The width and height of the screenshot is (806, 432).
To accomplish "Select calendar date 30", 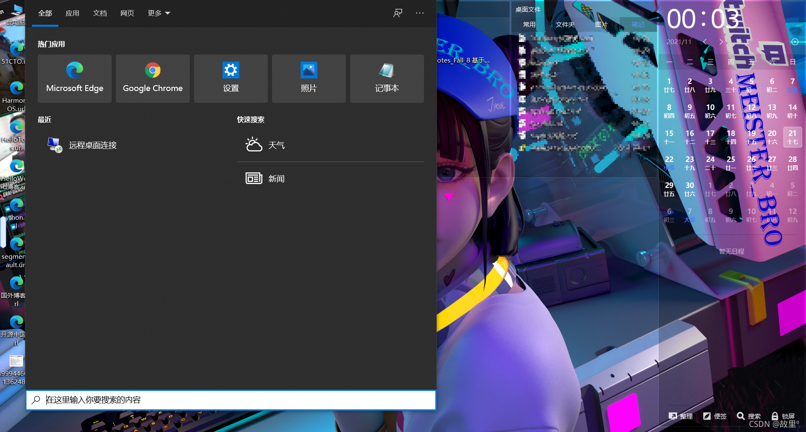I will 690,189.
